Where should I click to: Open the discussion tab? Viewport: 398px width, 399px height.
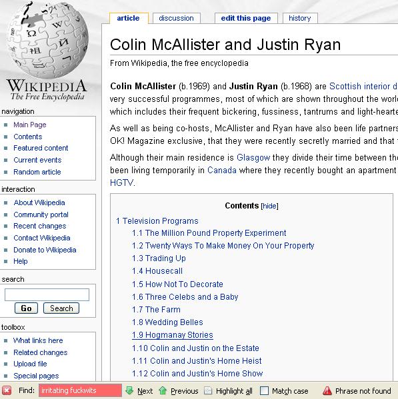click(x=176, y=19)
